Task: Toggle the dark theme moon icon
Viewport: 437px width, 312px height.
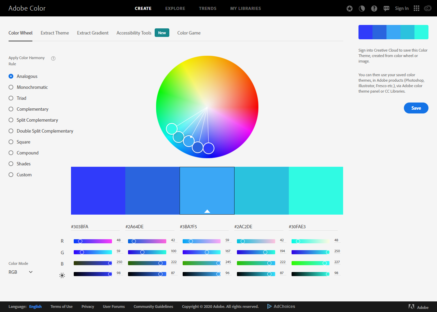Action: 362,9
